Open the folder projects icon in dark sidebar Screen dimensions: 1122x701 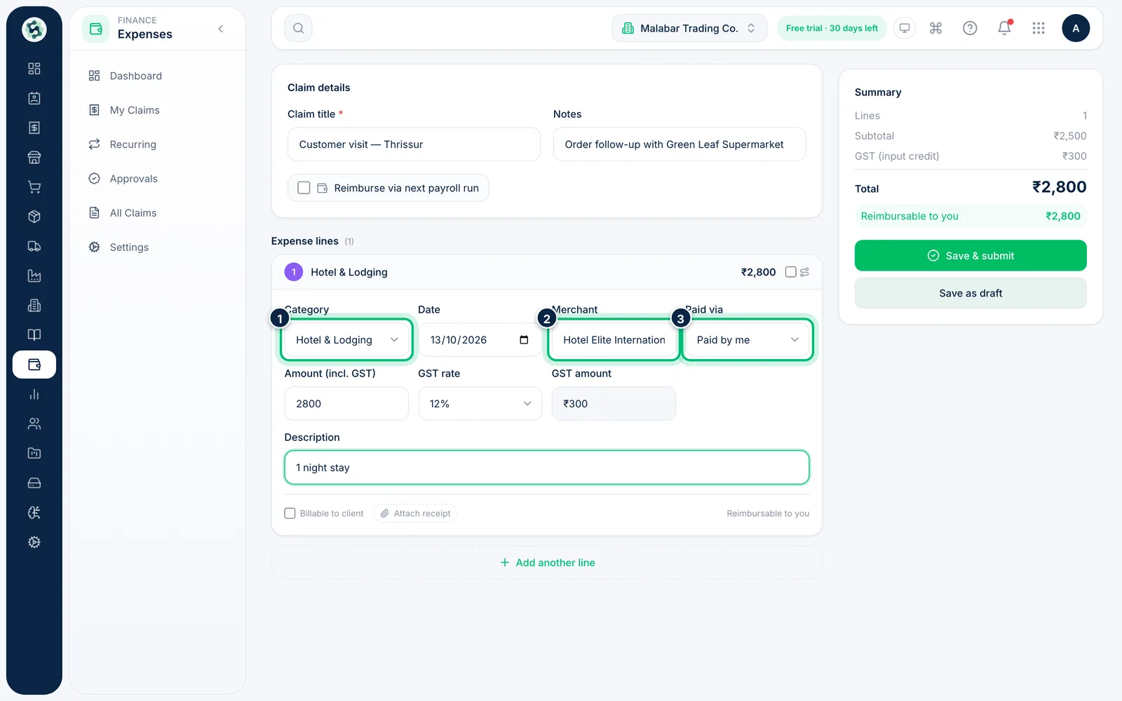pos(34,454)
